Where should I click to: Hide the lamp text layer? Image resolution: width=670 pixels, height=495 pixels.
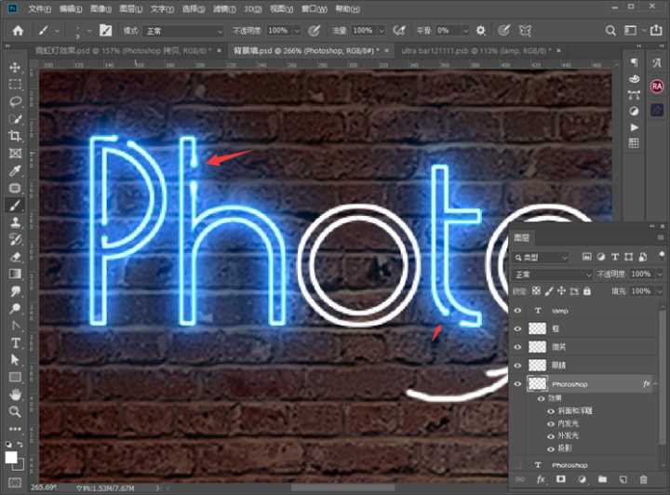click(x=518, y=311)
